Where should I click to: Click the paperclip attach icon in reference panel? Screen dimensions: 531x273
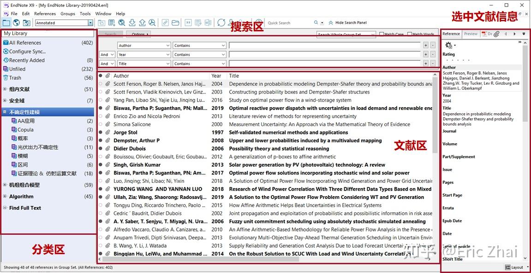pos(496,34)
